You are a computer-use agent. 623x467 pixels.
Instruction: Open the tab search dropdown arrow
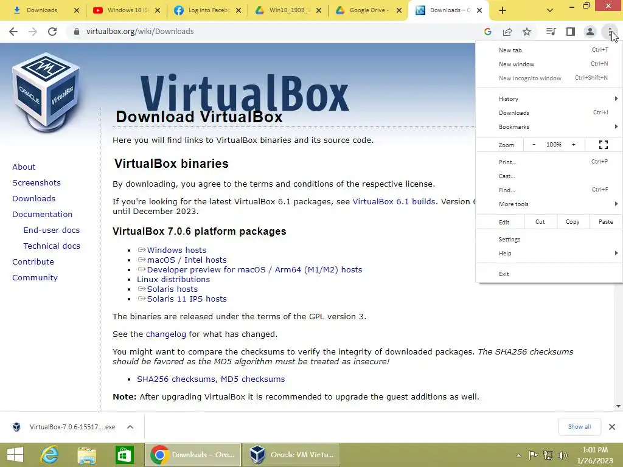(550, 10)
